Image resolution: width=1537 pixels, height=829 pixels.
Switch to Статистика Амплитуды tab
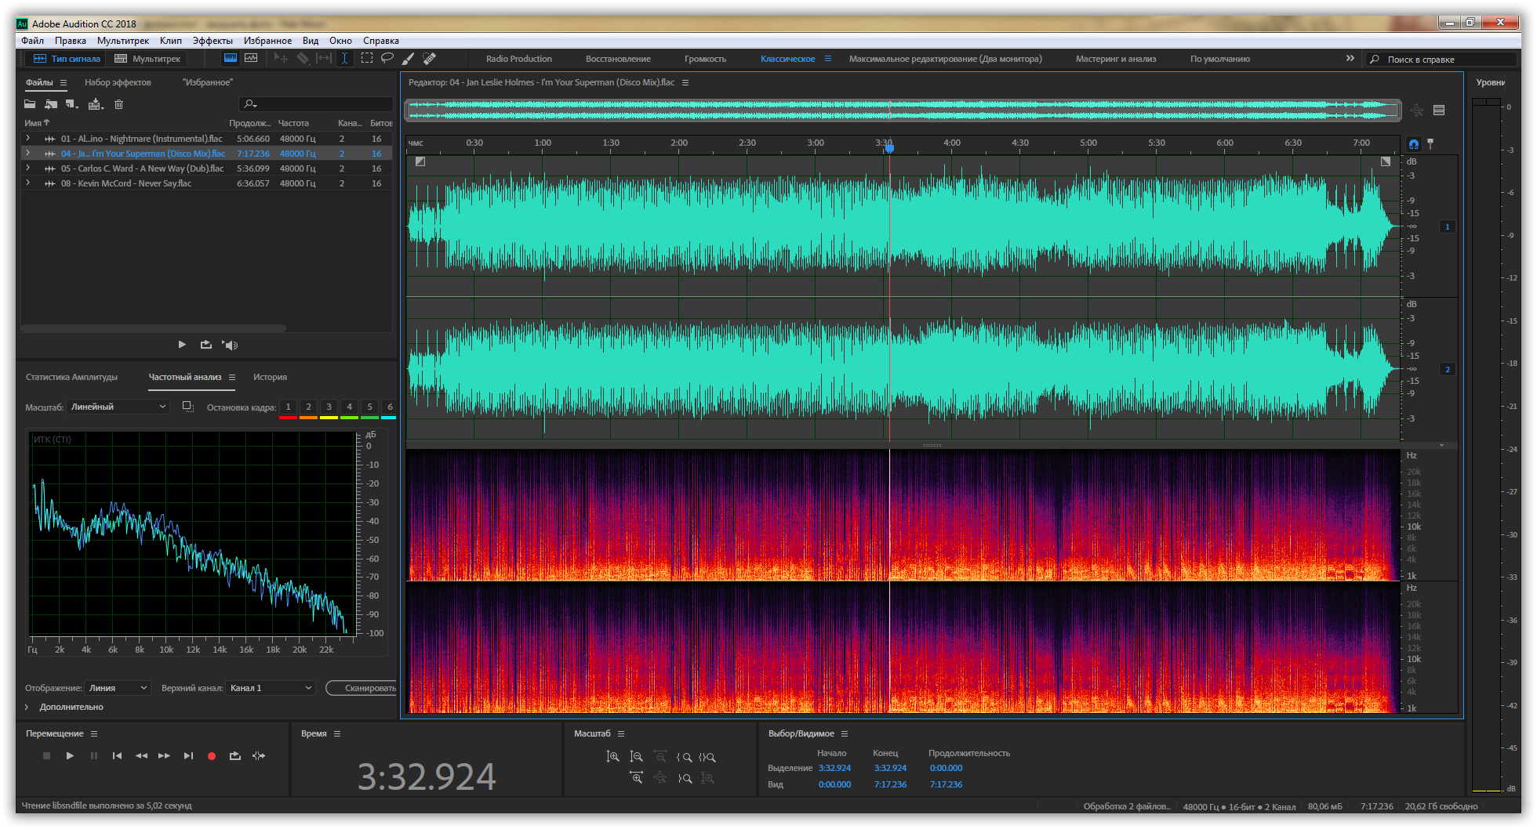(x=71, y=377)
